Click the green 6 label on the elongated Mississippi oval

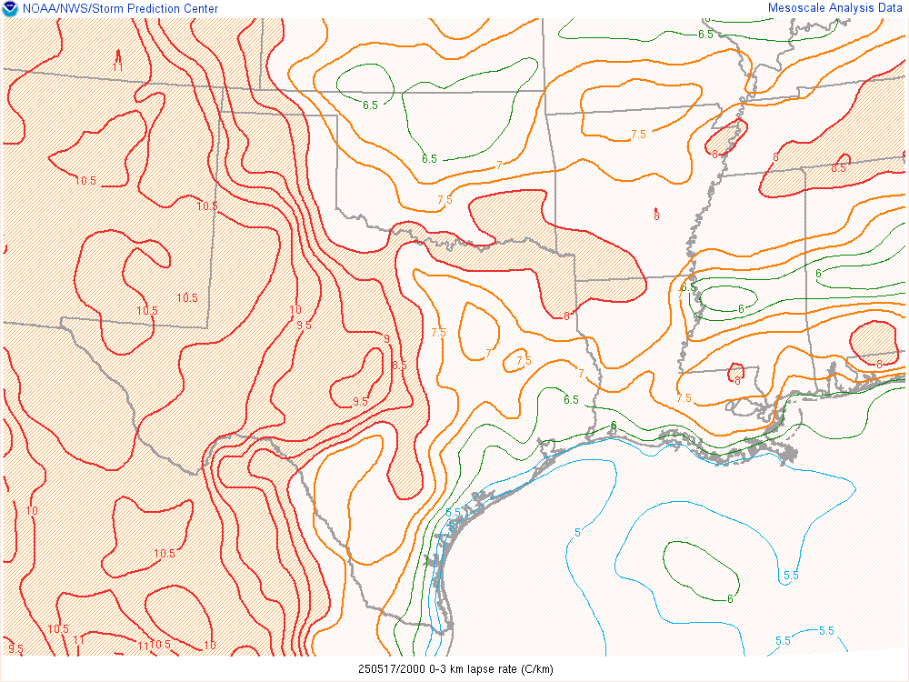click(x=740, y=309)
